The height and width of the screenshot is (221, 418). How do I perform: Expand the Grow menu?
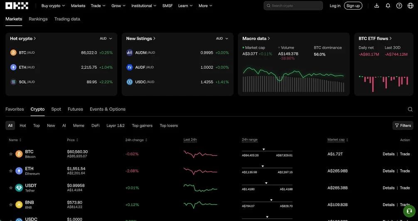point(118,5)
